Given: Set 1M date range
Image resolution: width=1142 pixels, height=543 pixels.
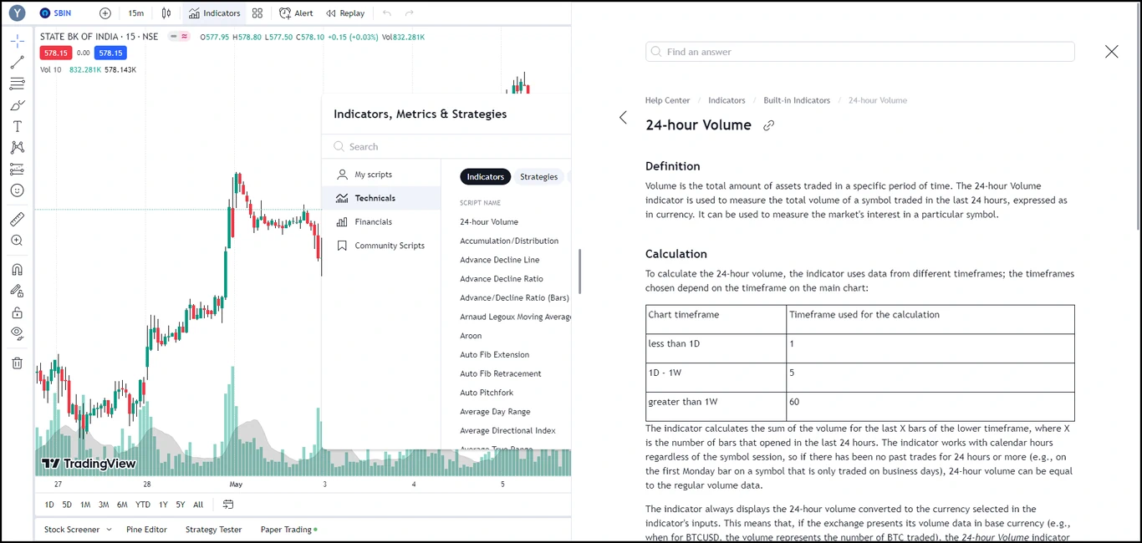Looking at the screenshot, I should tap(85, 505).
